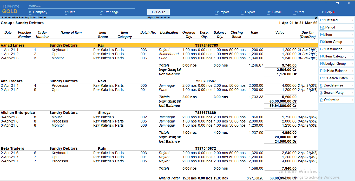Open the Go To menu
Viewport: 355px width, 181px height.
(158, 12)
